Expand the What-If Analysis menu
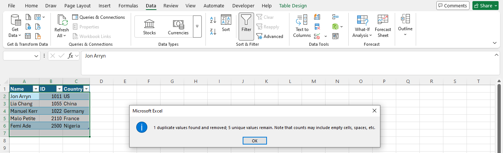The width and height of the screenshot is (503, 153). point(362,27)
